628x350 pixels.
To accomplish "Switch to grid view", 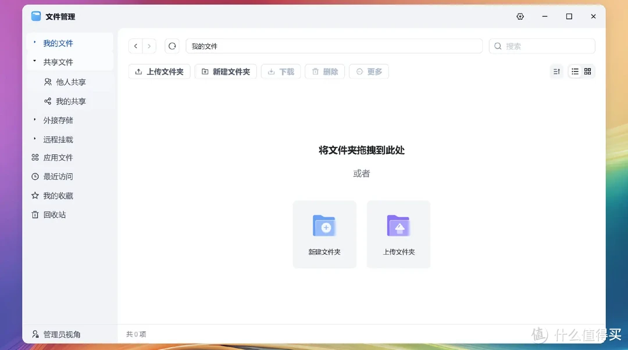I will click(587, 71).
